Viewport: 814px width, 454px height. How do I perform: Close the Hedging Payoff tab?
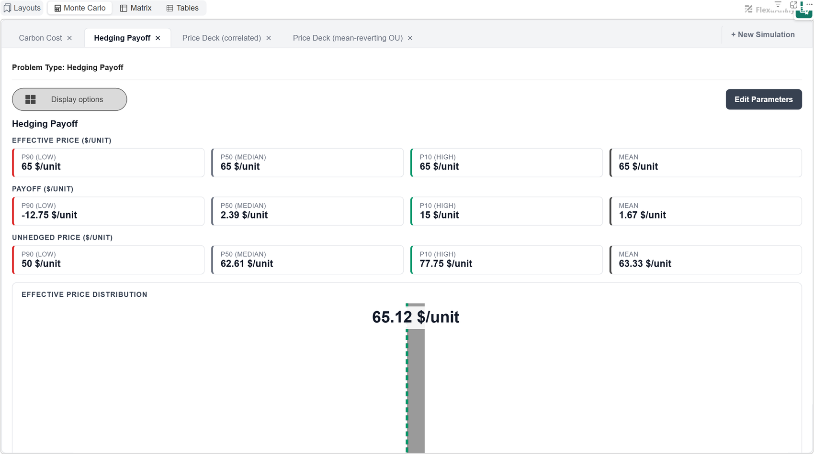click(158, 38)
